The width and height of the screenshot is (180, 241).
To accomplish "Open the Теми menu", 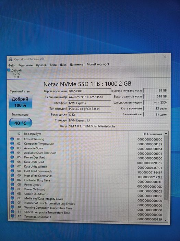I will [x=53, y=65].
